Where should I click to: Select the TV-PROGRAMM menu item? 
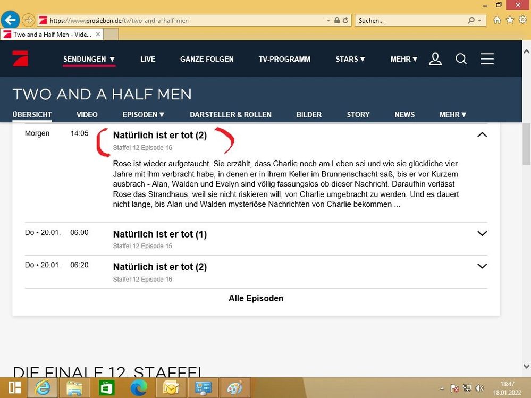coord(284,59)
